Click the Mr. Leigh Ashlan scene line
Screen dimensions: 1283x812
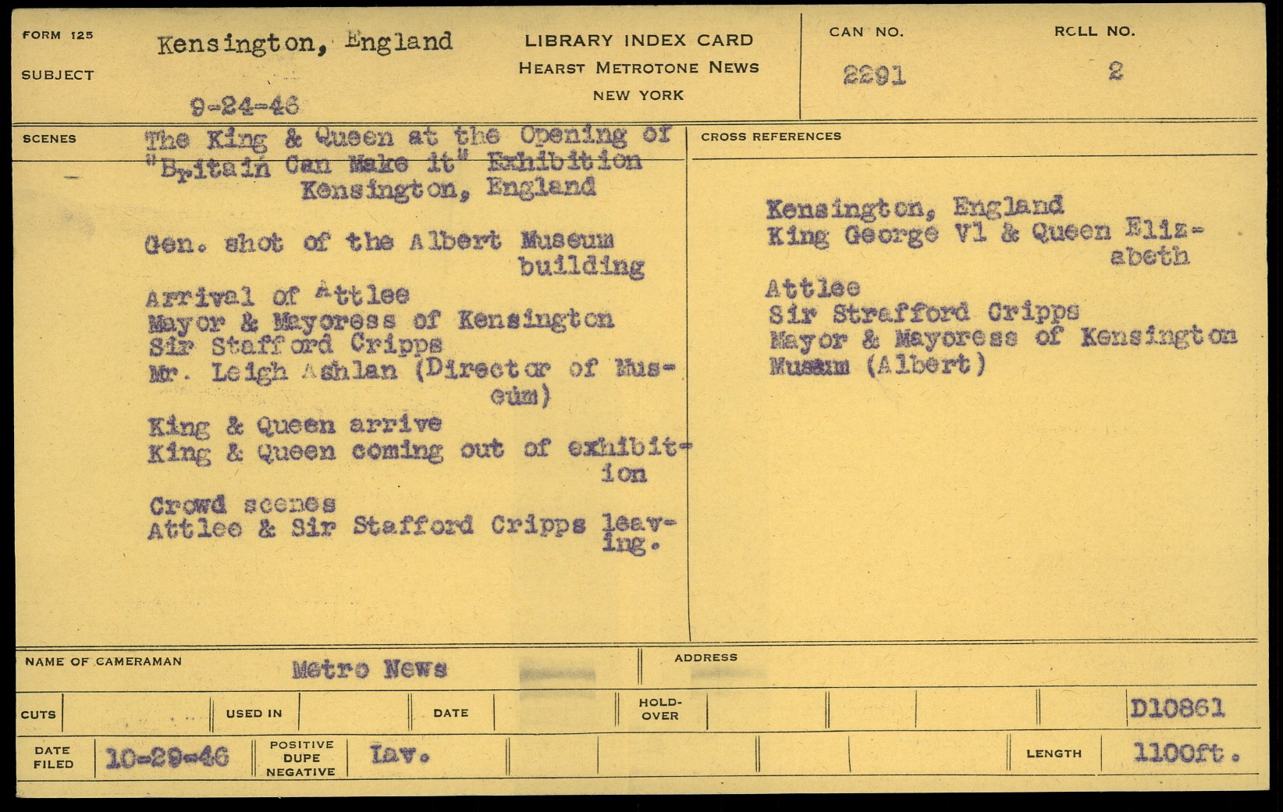pos(411,371)
